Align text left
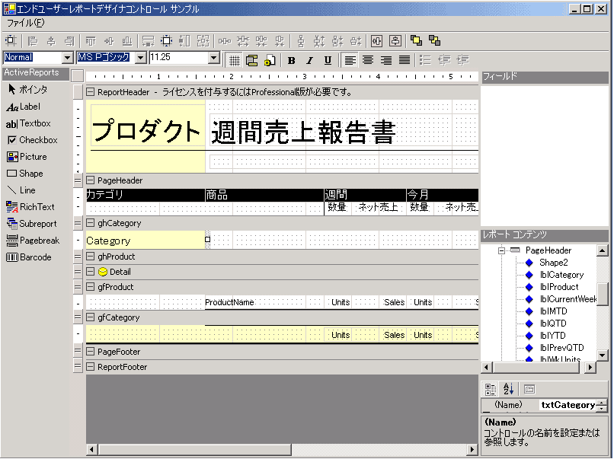This screenshot has height=459, width=614. 350,60
